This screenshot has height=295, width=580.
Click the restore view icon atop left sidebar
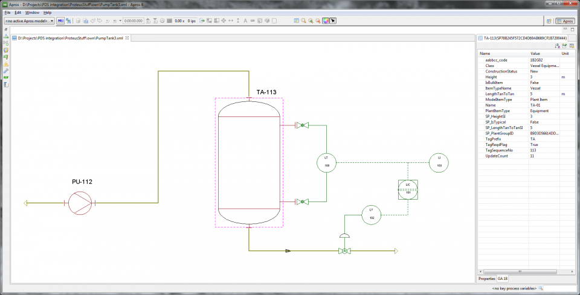pyautogui.click(x=6, y=29)
